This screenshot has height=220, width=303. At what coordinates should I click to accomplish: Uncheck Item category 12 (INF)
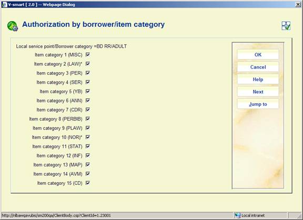88,155
